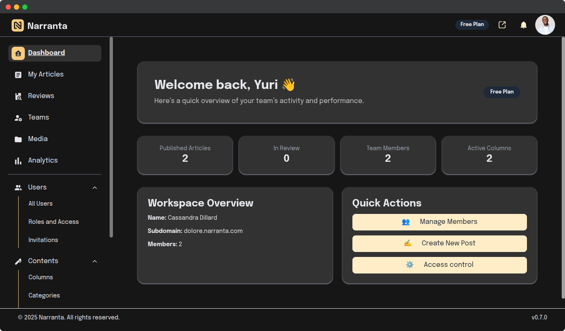565x331 pixels.
Task: Navigate to Invitations
Action: 43,240
